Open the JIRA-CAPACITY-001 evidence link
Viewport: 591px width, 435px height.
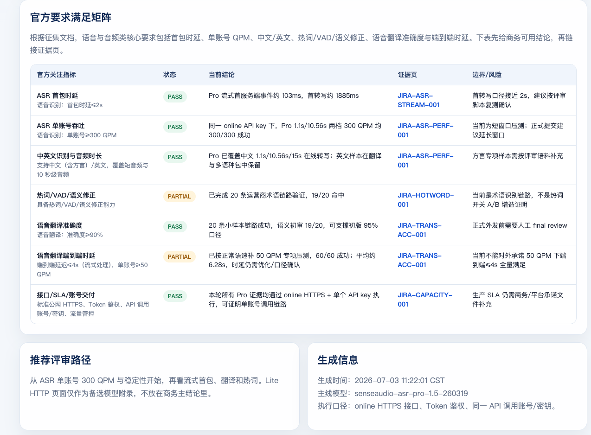424,300
